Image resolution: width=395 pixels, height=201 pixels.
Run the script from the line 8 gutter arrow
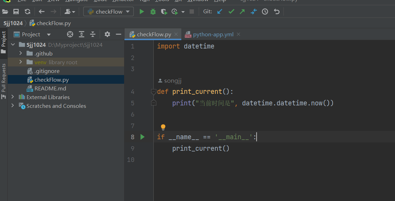click(x=142, y=137)
